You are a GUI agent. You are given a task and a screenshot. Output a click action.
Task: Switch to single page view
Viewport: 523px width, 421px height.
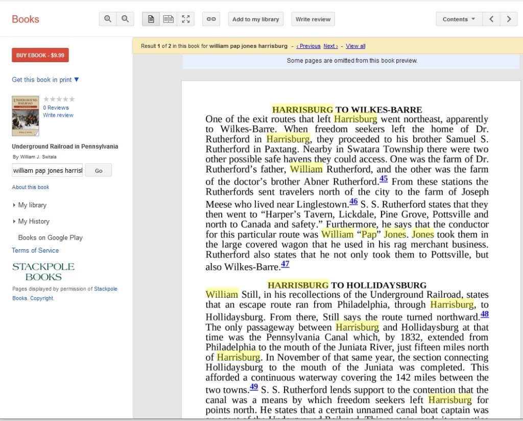tap(151, 19)
